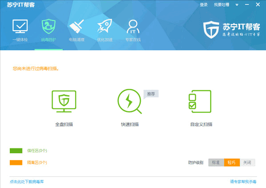Open the 隔离区(0个) link
266x188 pixels.
tap(37, 163)
